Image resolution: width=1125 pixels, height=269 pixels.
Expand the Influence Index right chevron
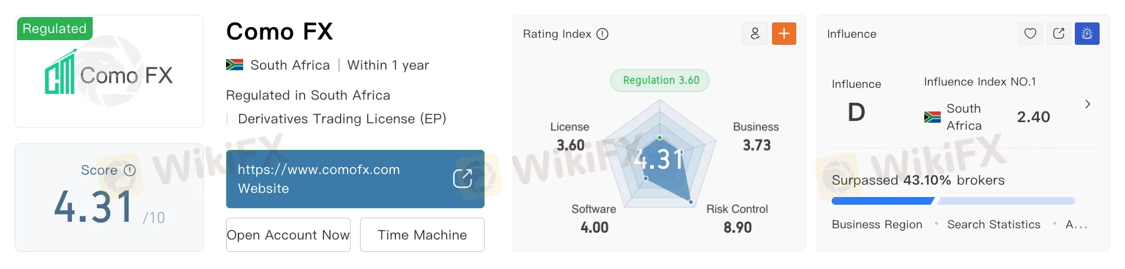tap(1088, 104)
